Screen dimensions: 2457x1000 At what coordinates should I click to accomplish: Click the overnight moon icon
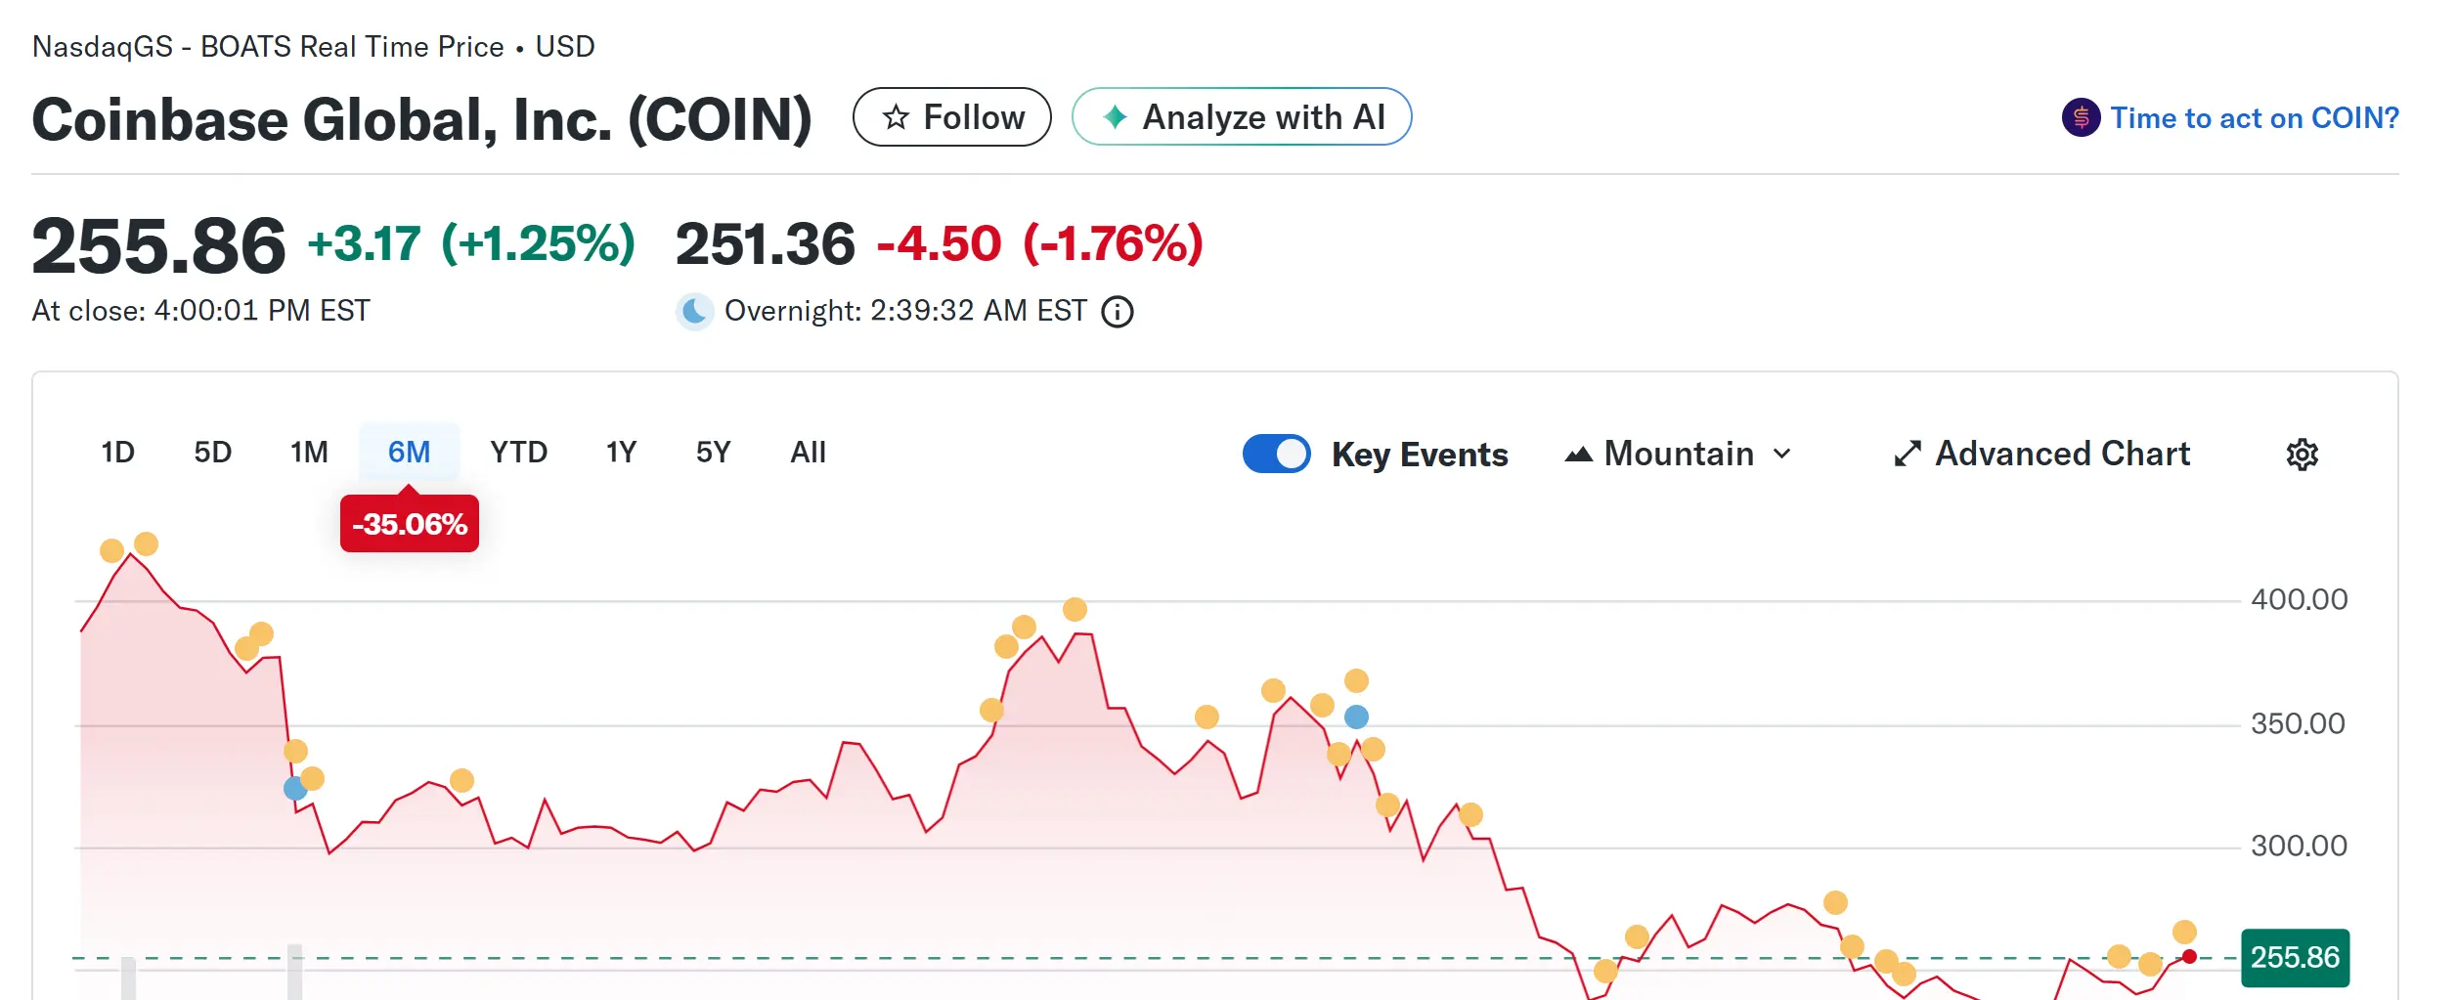pyautogui.click(x=695, y=311)
